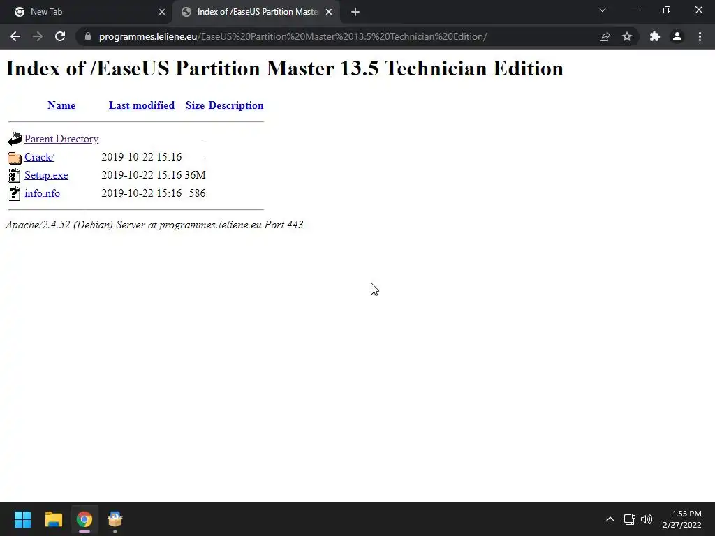Sort listing by Size column
Screen dimensions: 715x536
point(195,105)
